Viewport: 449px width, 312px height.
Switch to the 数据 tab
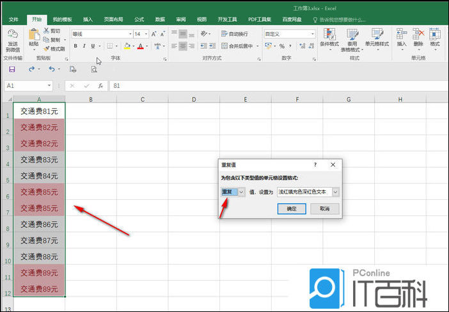[160, 19]
